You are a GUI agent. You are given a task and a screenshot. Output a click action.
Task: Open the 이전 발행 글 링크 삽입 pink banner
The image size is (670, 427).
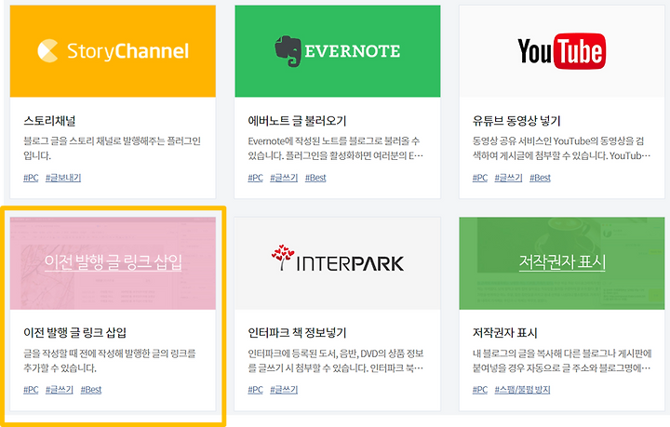pyautogui.click(x=113, y=263)
